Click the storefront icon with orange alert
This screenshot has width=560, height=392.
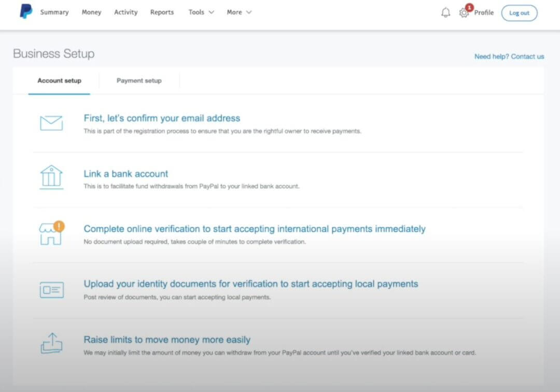pos(51,233)
